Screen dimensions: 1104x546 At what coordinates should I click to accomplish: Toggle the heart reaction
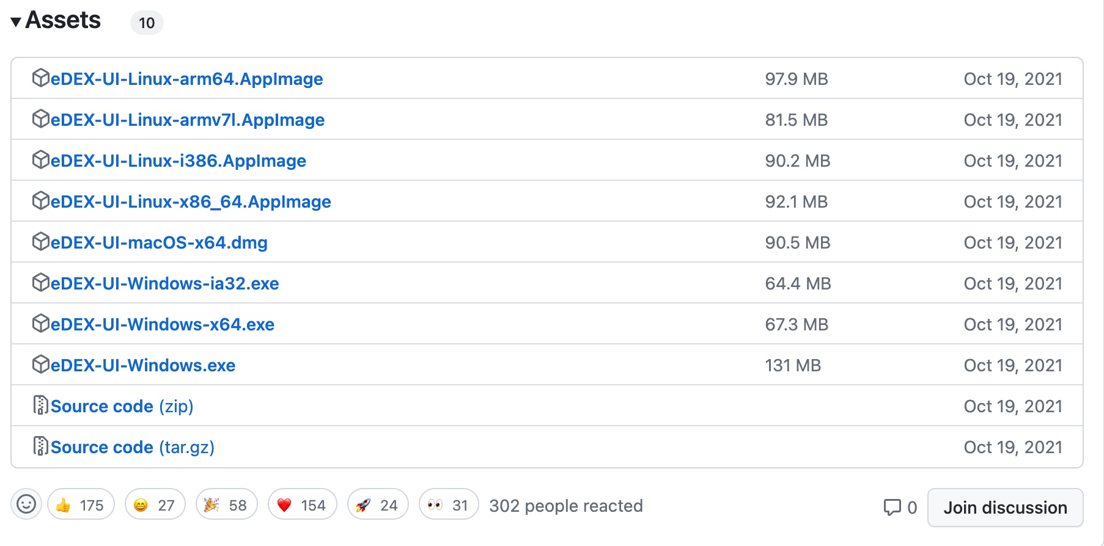[302, 504]
